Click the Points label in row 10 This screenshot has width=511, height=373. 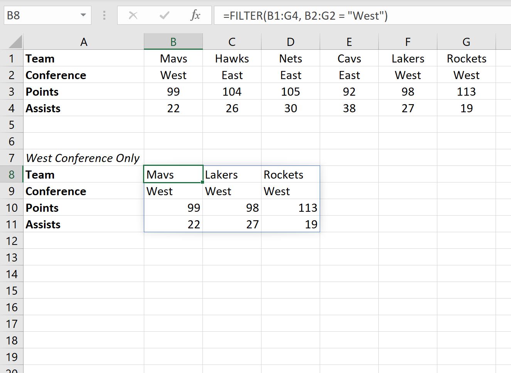[x=84, y=208]
